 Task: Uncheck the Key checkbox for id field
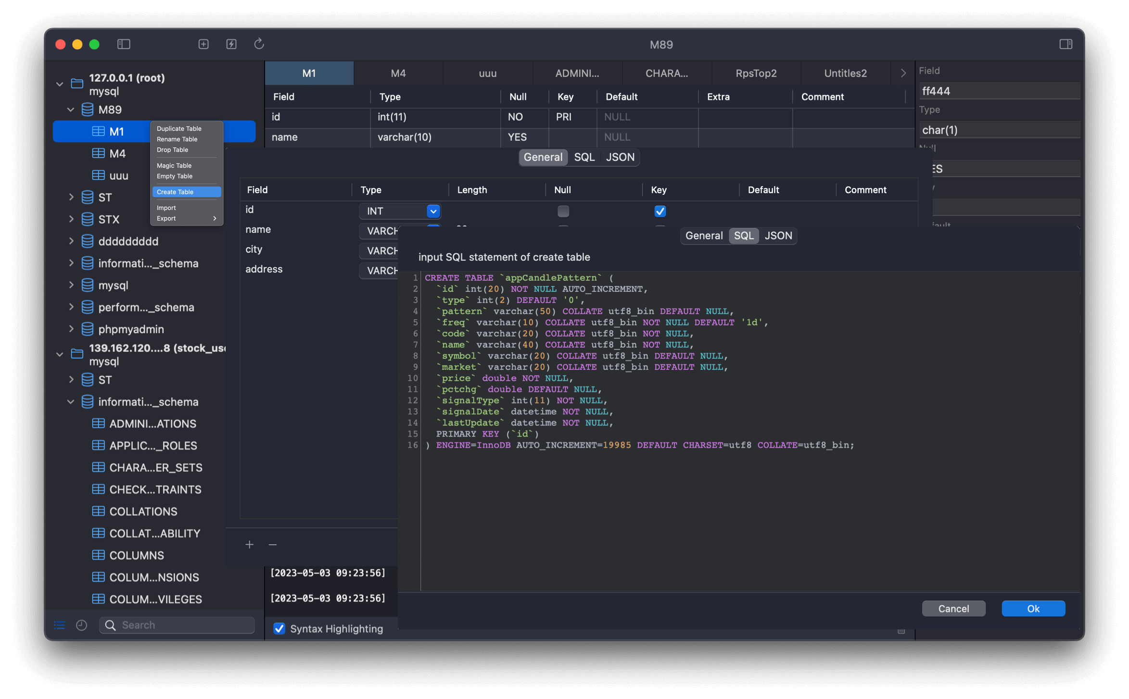(660, 211)
